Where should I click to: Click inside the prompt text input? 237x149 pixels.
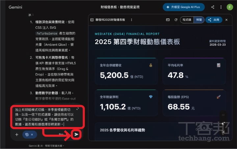[x=45, y=117]
